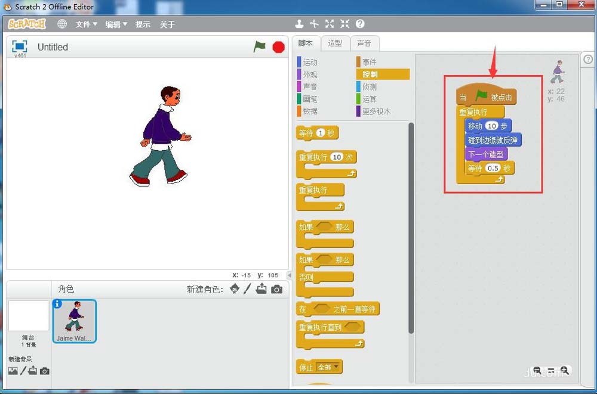Open help panel question mark at right edge
The width and height of the screenshot is (597, 394).
(x=588, y=60)
